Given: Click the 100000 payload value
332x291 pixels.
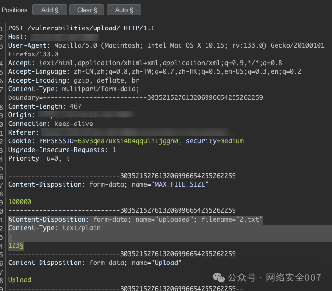Looking at the screenshot, I should tap(20, 202).
